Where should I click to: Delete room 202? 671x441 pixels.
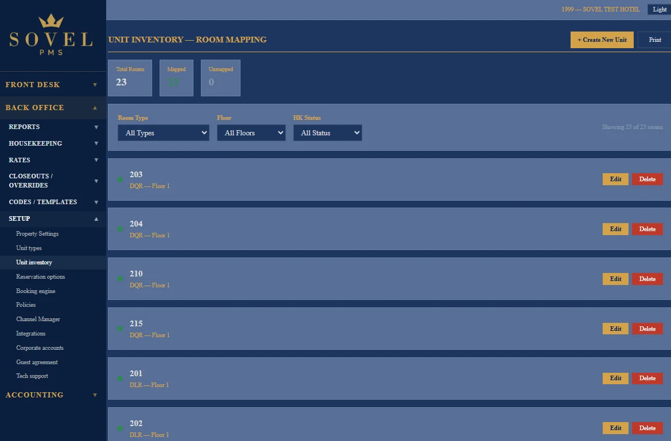point(647,428)
